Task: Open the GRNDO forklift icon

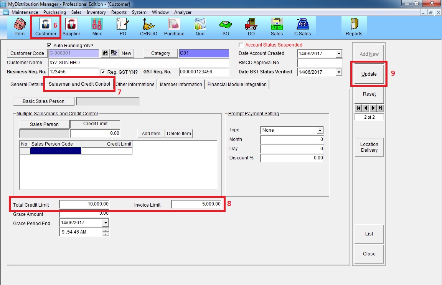Action: point(148,27)
